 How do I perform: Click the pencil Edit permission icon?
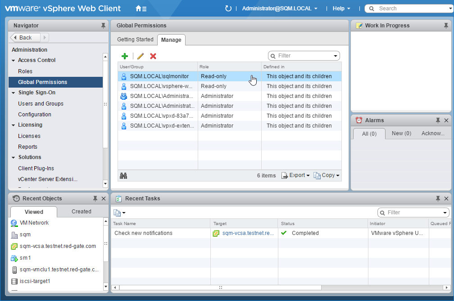tap(141, 56)
